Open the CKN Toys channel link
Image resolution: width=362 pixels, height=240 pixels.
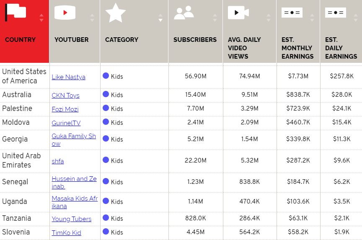[65, 95]
